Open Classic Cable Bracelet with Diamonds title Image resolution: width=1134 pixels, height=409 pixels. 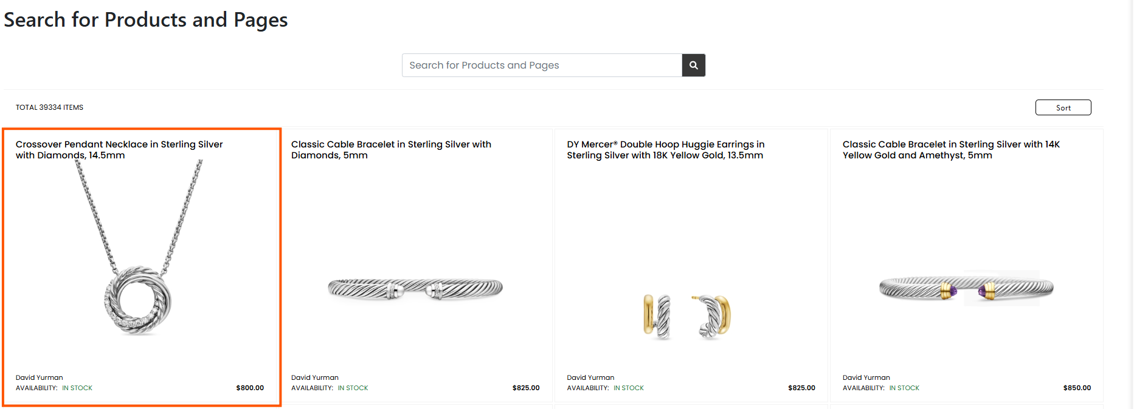click(391, 150)
